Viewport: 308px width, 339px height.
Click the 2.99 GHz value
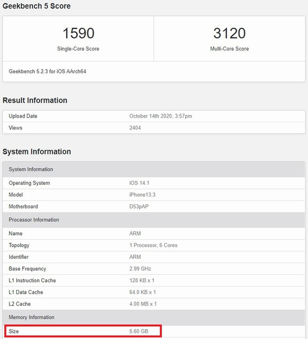pos(140,269)
